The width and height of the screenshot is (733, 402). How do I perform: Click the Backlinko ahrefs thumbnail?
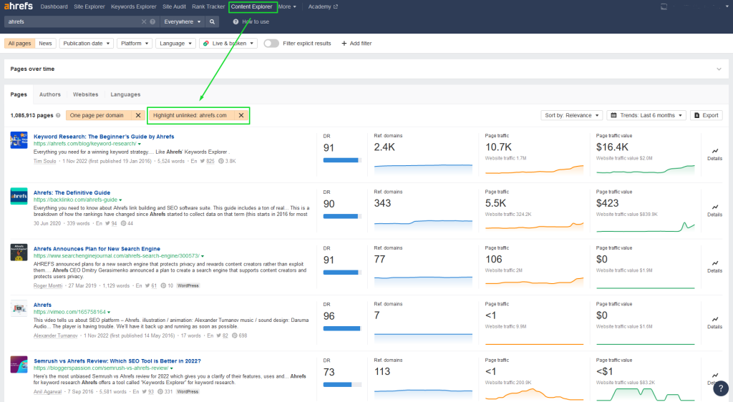click(19, 196)
